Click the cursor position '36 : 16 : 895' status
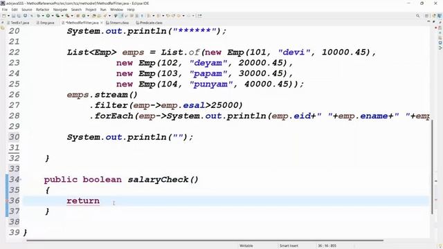 [x=327, y=246]
